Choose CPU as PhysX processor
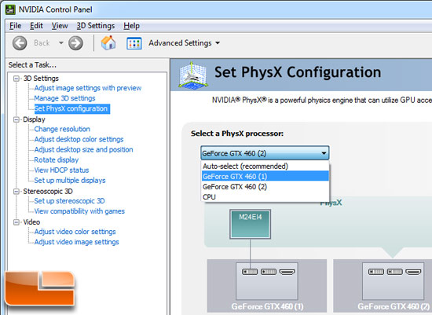The width and height of the screenshot is (432, 315). (x=265, y=197)
